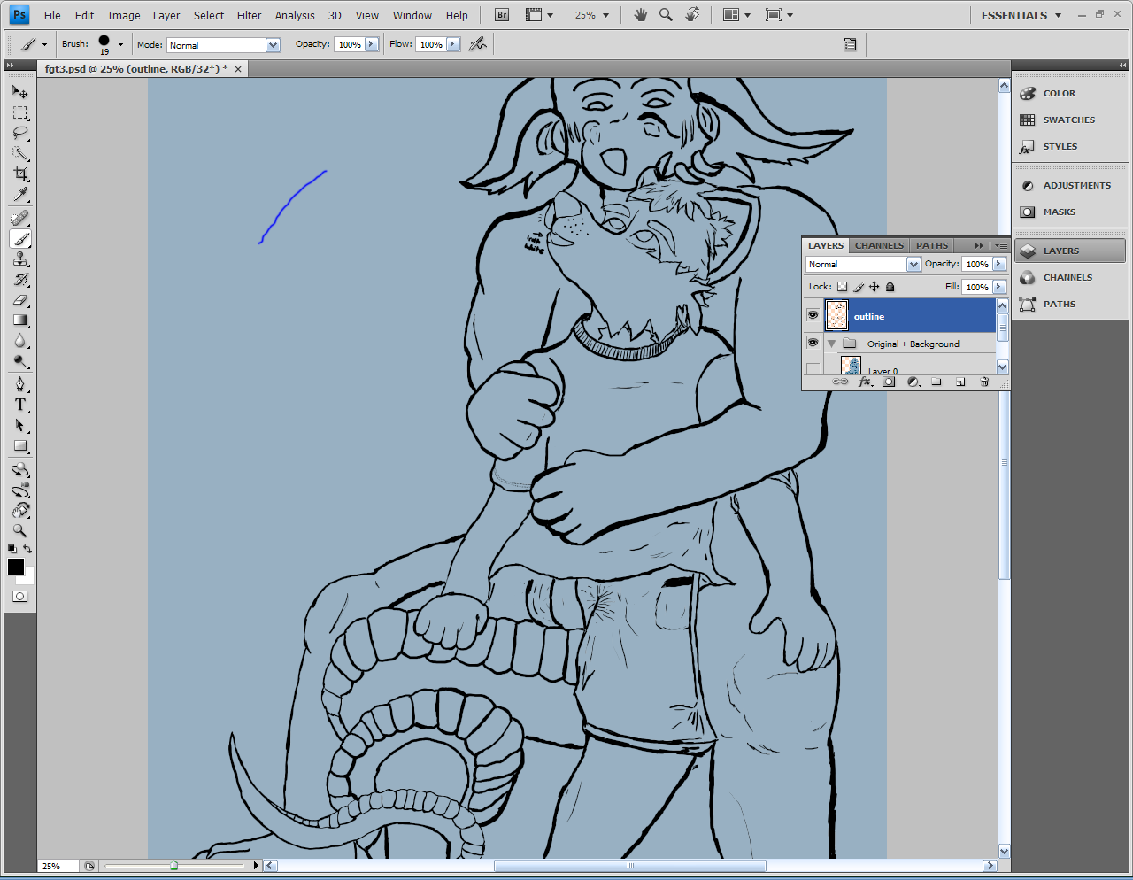Image resolution: width=1133 pixels, height=880 pixels.
Task: Set the foreground color swatch
Action: tap(14, 566)
